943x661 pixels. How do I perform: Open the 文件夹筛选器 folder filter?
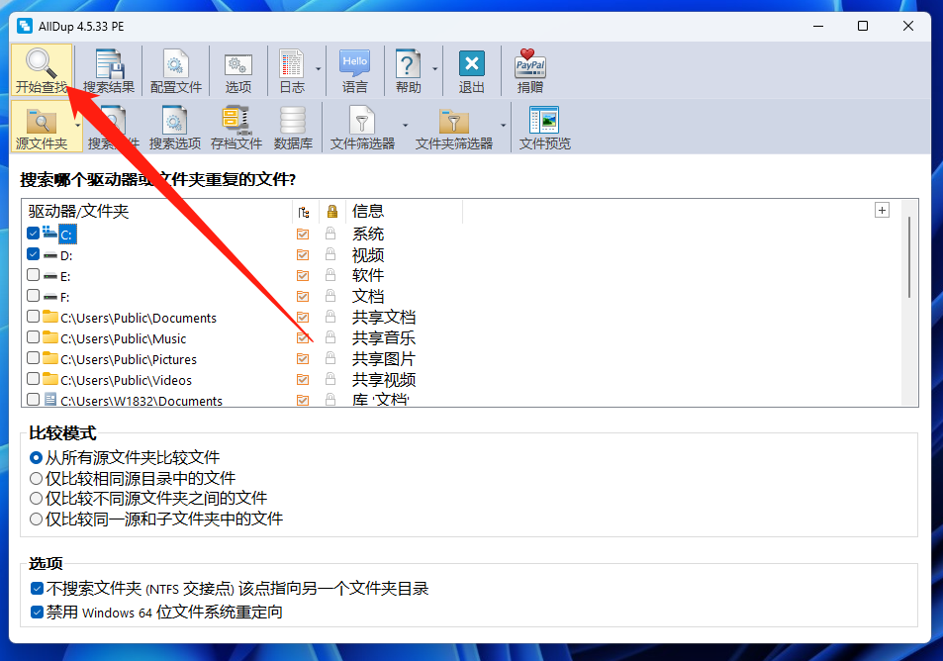(454, 127)
